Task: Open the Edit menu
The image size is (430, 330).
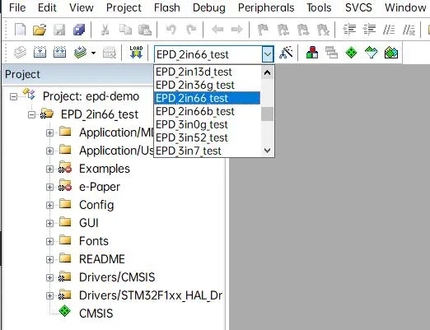Action: pos(47,7)
